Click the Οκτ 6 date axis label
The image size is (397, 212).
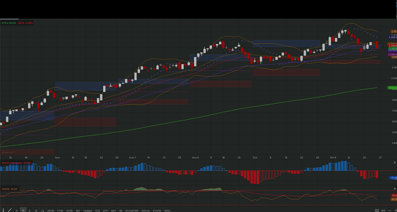click(x=333, y=157)
